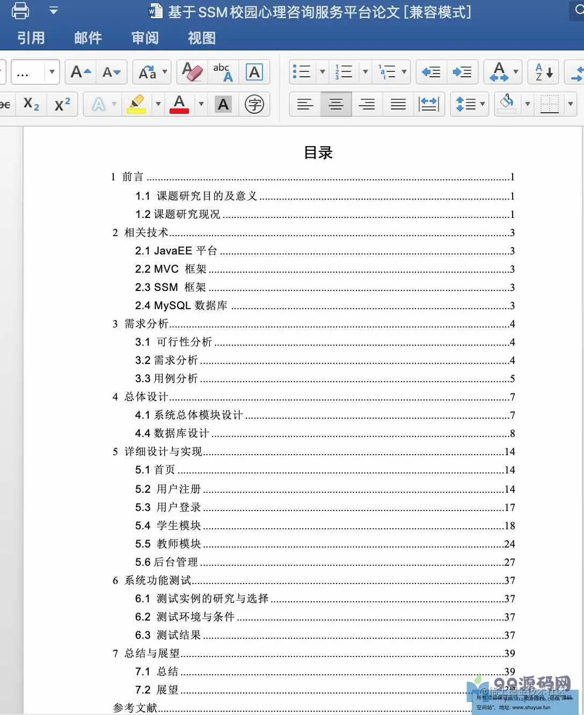
Task: Click the 目录 heading
Action: (x=318, y=153)
